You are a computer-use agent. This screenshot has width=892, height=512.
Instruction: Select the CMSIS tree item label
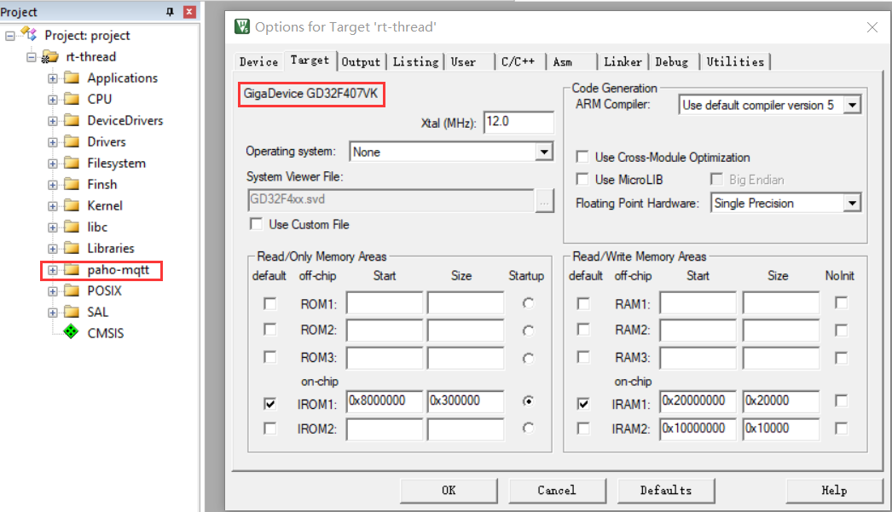[x=105, y=333]
